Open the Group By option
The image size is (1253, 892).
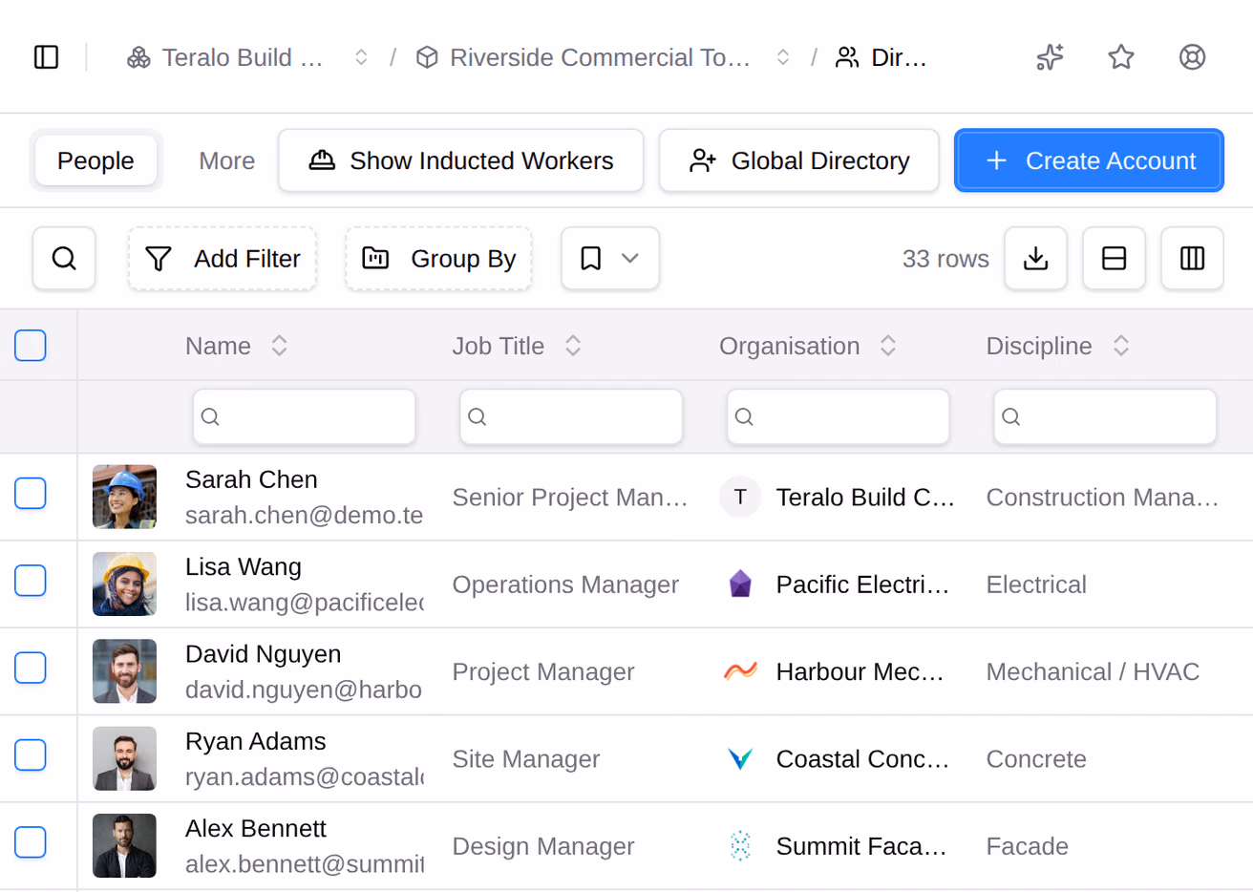438,258
